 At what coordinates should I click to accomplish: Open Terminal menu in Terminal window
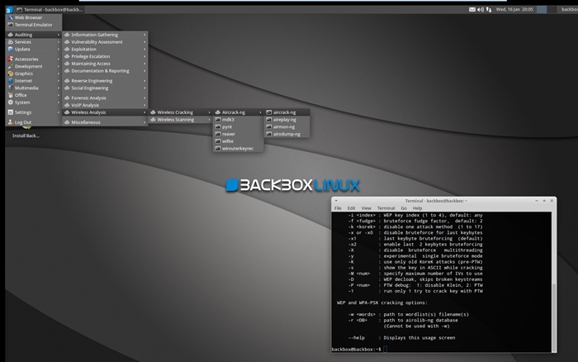386,208
